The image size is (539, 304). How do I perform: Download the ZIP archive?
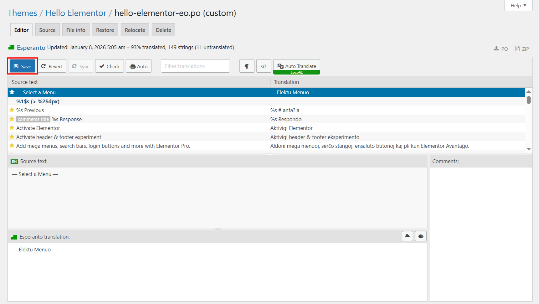coord(522,49)
